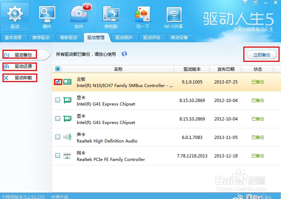Switch to the 推荐驱动 tab
This screenshot has width=281, height=199.
[41, 38]
